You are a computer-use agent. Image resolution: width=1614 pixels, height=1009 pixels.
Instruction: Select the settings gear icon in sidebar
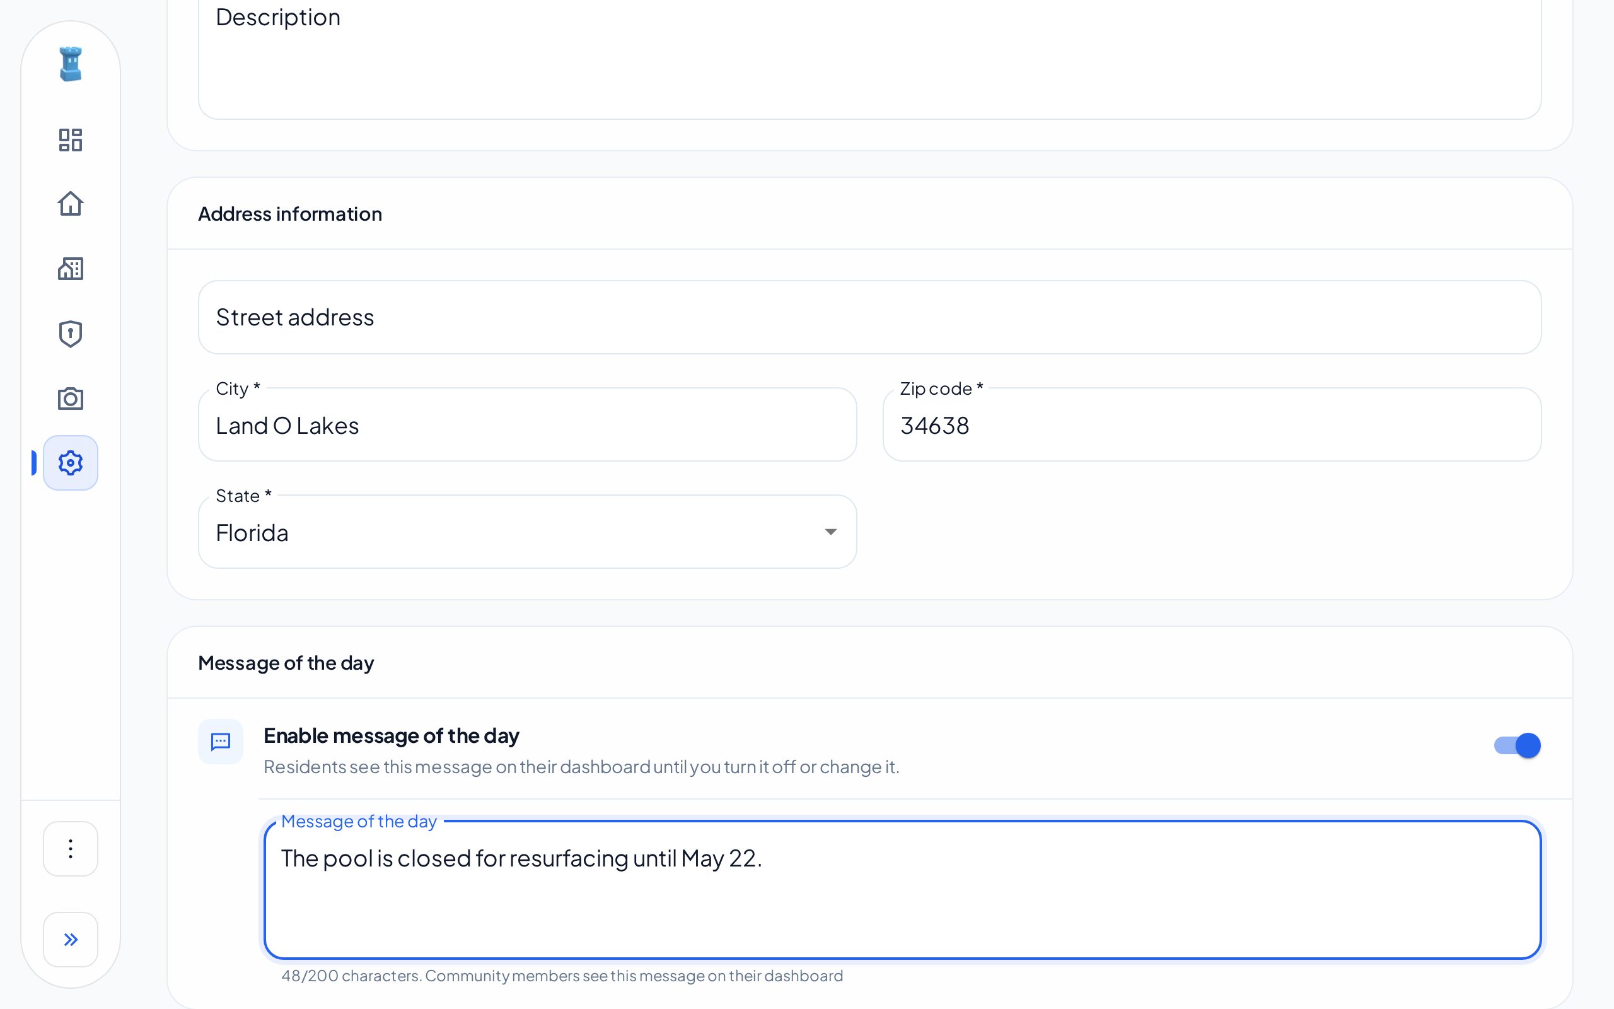point(70,462)
